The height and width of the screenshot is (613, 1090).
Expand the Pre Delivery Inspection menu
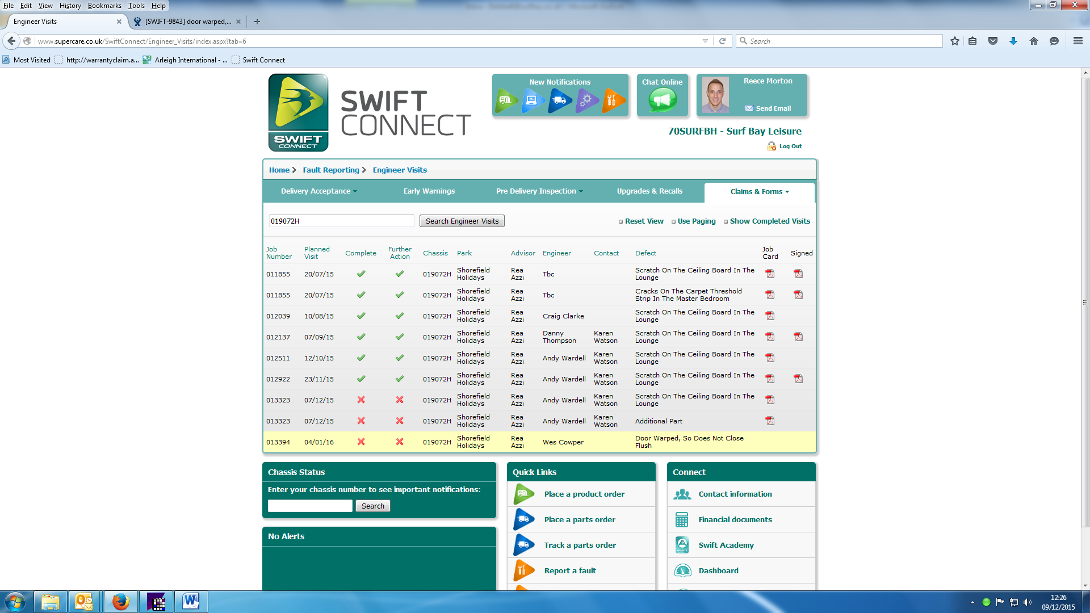pyautogui.click(x=539, y=191)
